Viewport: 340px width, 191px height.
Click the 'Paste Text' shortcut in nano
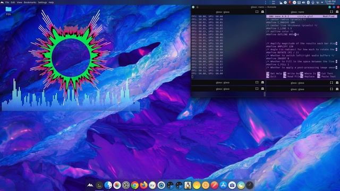pyautogui.click(x=326, y=76)
